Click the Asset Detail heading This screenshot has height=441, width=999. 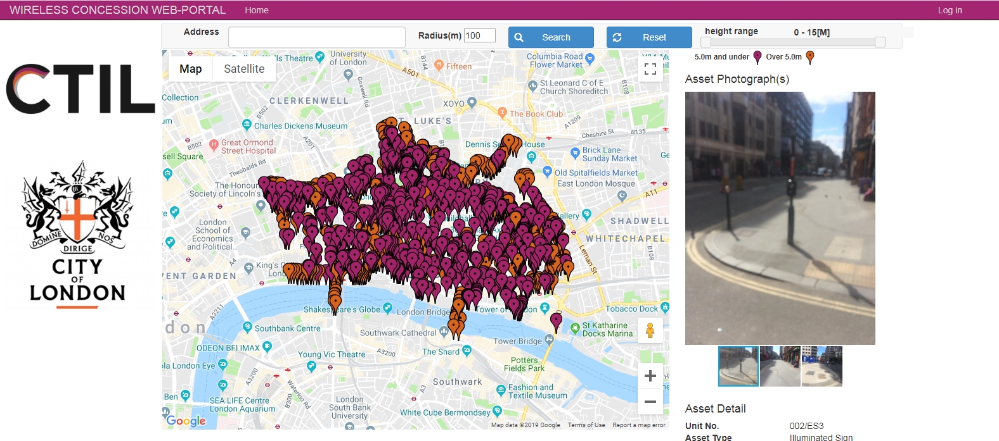coord(716,409)
